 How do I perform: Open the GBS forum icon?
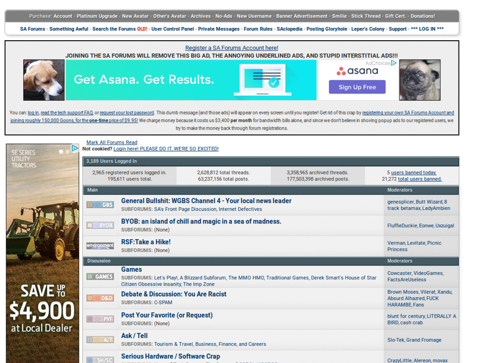100,205
